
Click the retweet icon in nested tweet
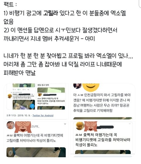pos(19,89)
